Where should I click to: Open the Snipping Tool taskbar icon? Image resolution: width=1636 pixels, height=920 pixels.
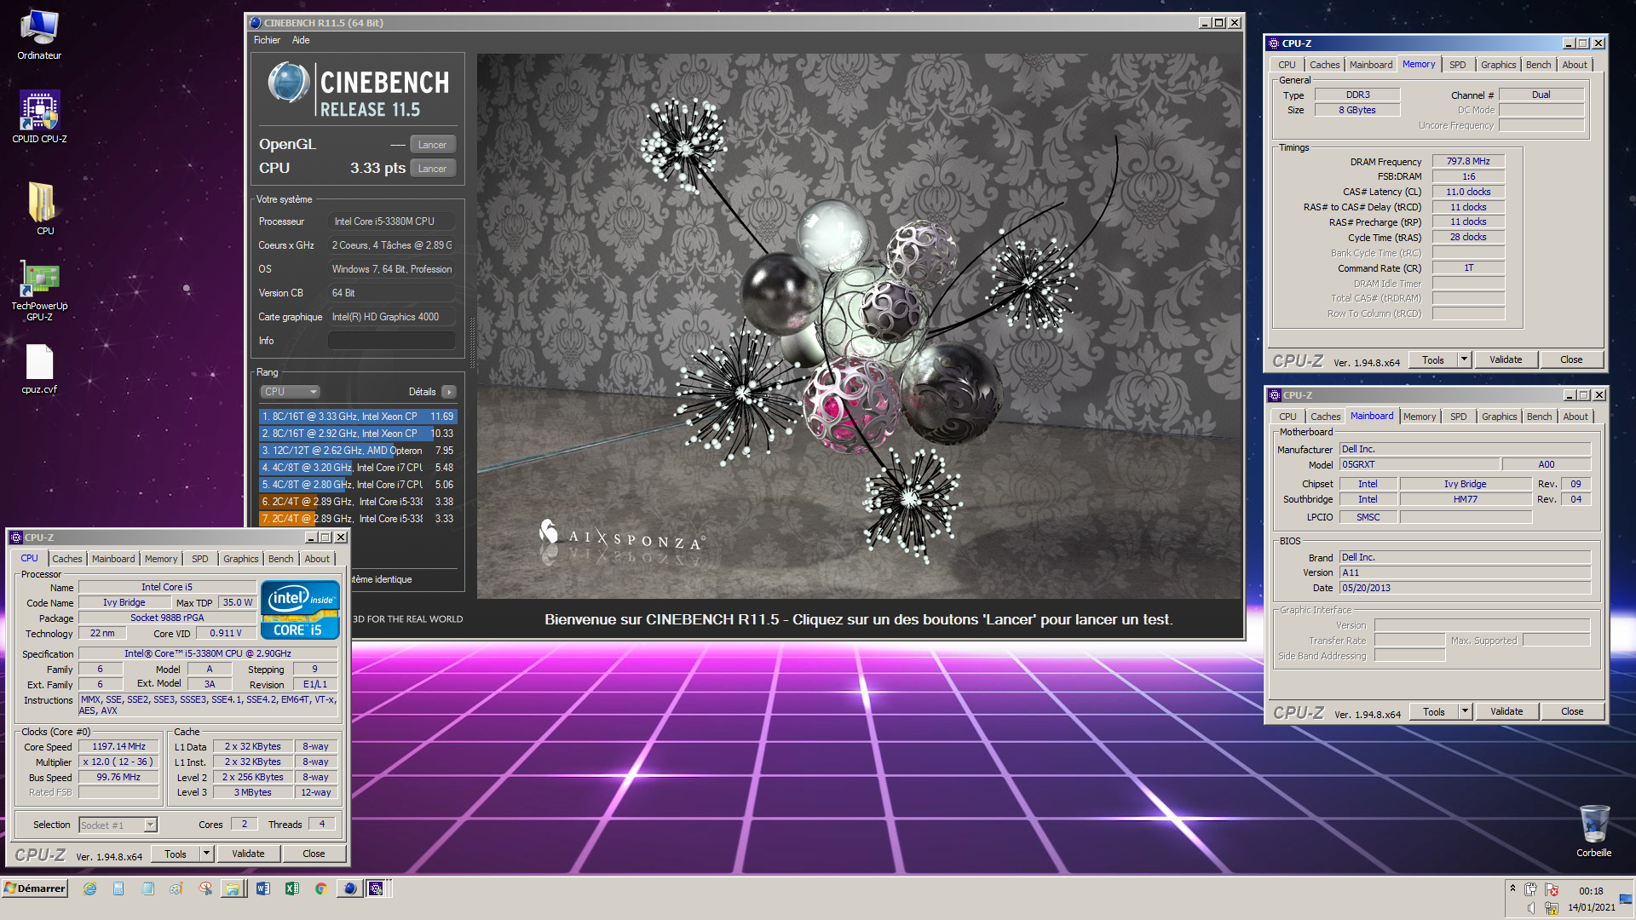tap(205, 888)
